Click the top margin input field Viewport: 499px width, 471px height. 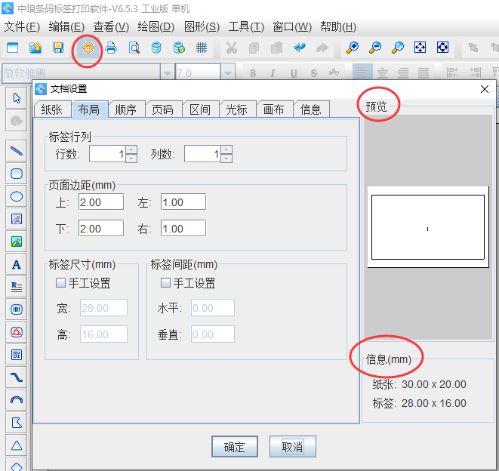coord(100,202)
